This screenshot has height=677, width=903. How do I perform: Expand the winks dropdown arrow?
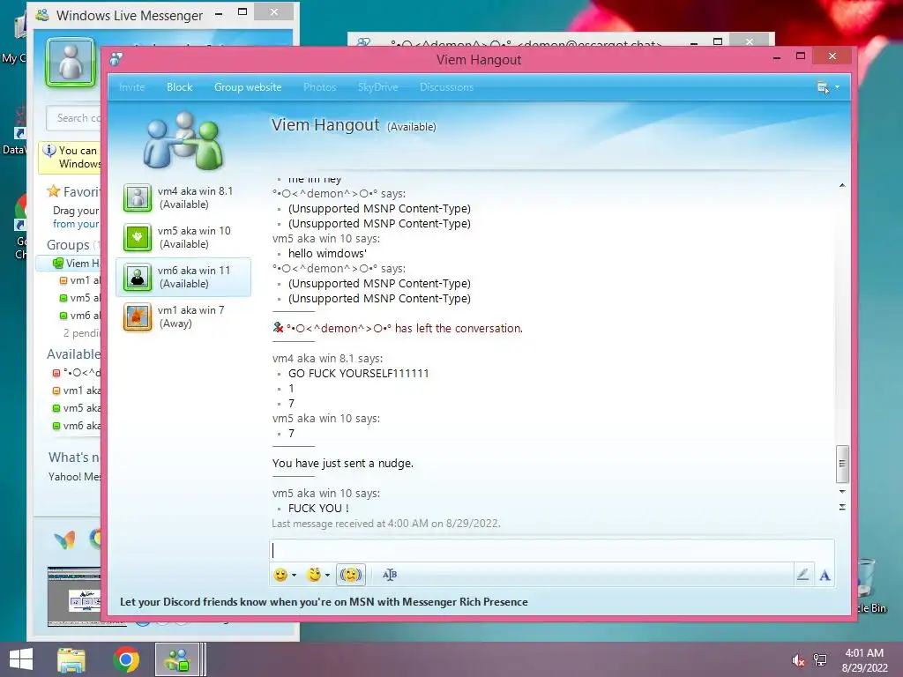pyautogui.click(x=327, y=575)
